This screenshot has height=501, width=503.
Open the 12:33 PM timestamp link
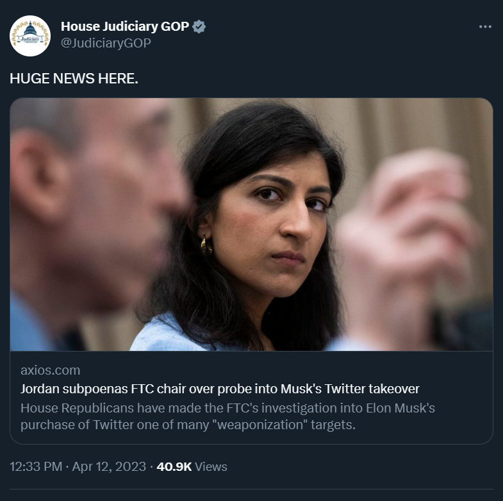[36, 466]
